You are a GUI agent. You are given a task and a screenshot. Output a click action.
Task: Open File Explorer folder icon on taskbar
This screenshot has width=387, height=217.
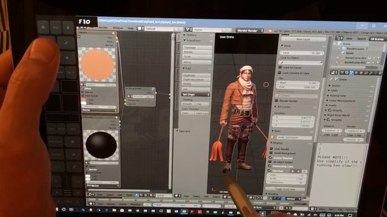(x=114, y=210)
